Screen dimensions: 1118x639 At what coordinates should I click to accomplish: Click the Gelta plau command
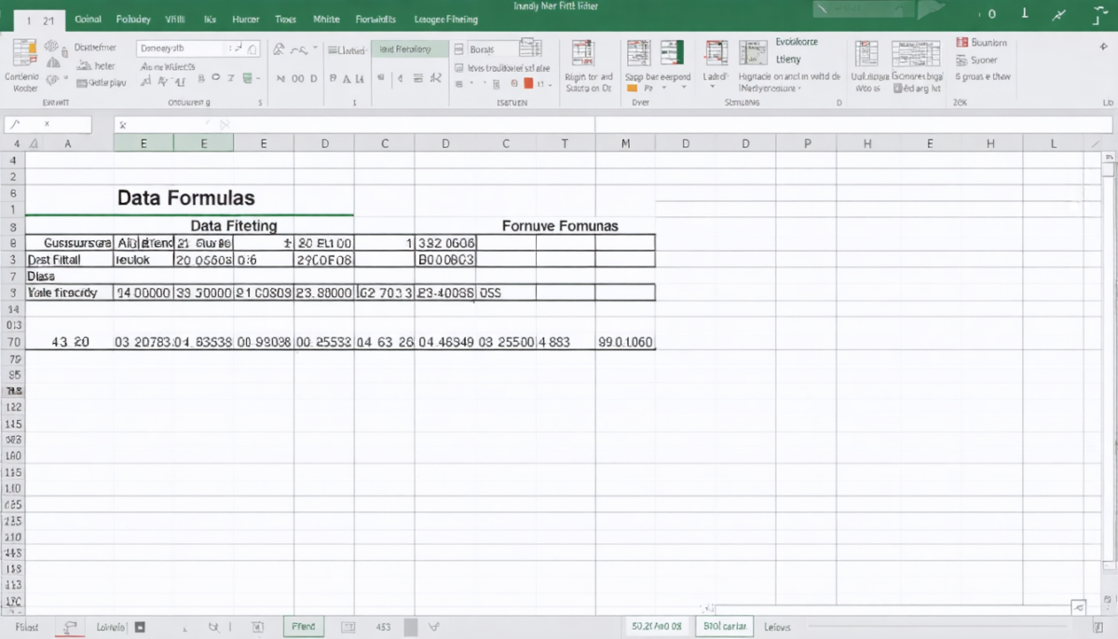[101, 83]
